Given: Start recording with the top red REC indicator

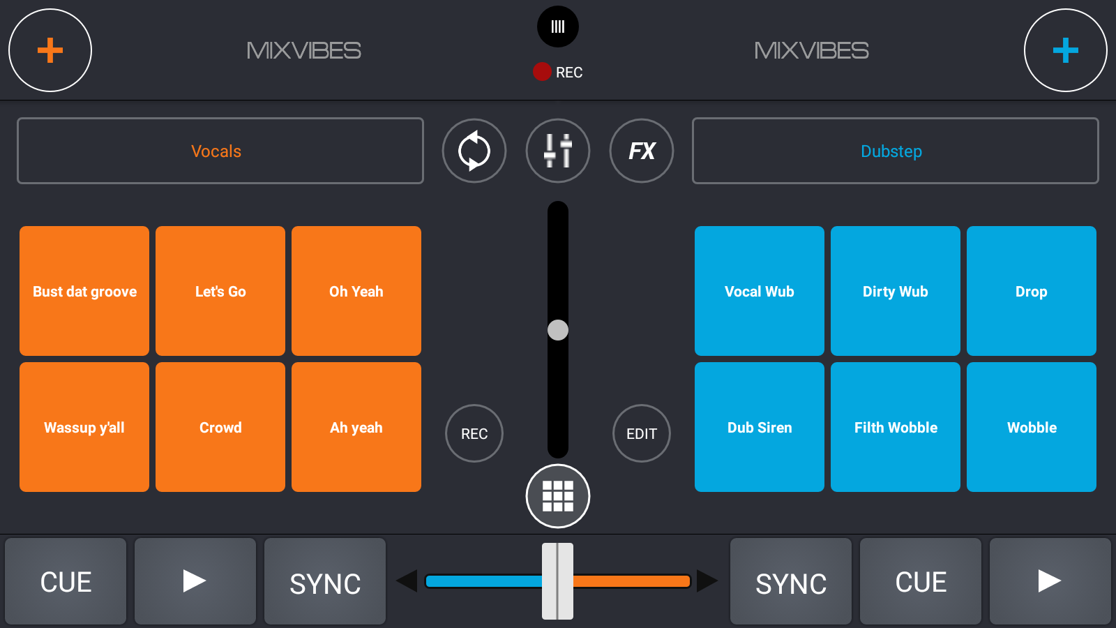Looking at the screenshot, I should click(557, 72).
